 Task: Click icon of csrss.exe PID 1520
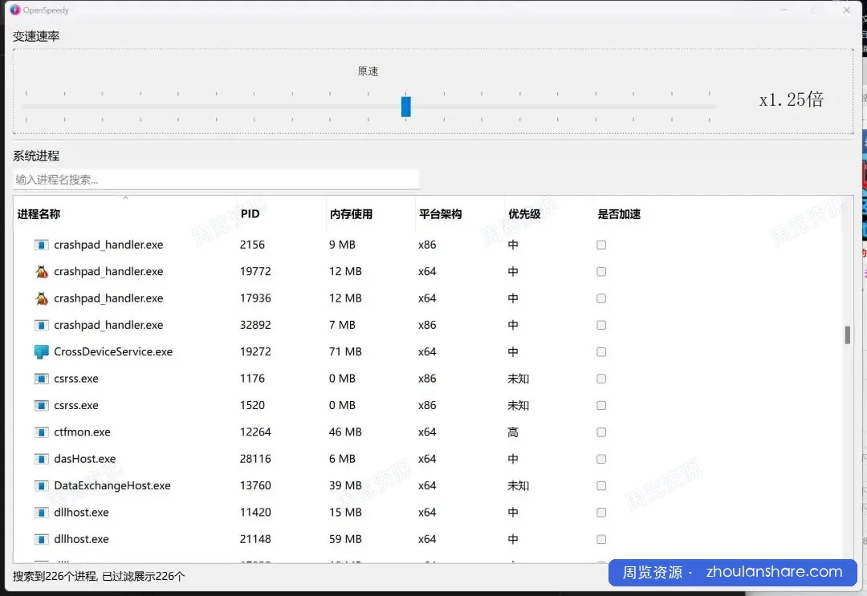[x=42, y=405]
